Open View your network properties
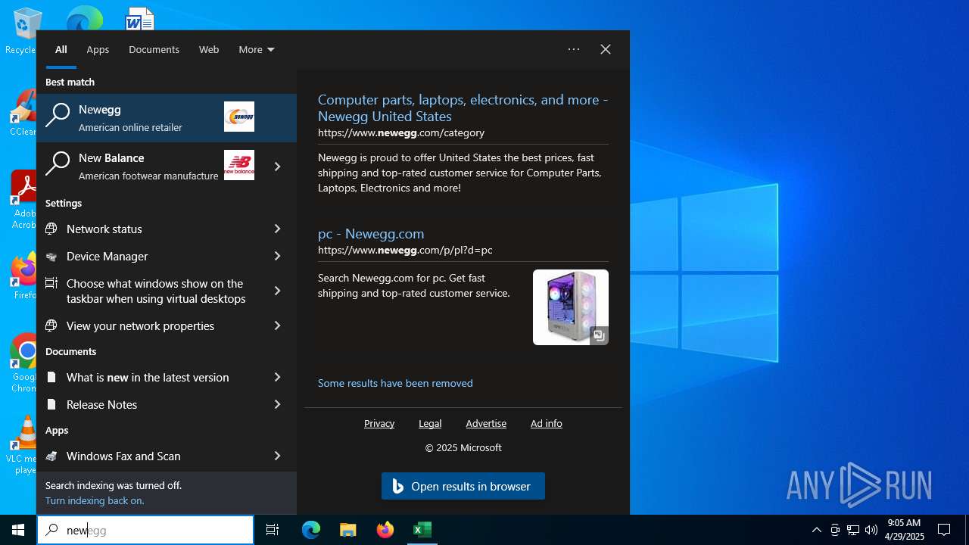 click(x=148, y=325)
